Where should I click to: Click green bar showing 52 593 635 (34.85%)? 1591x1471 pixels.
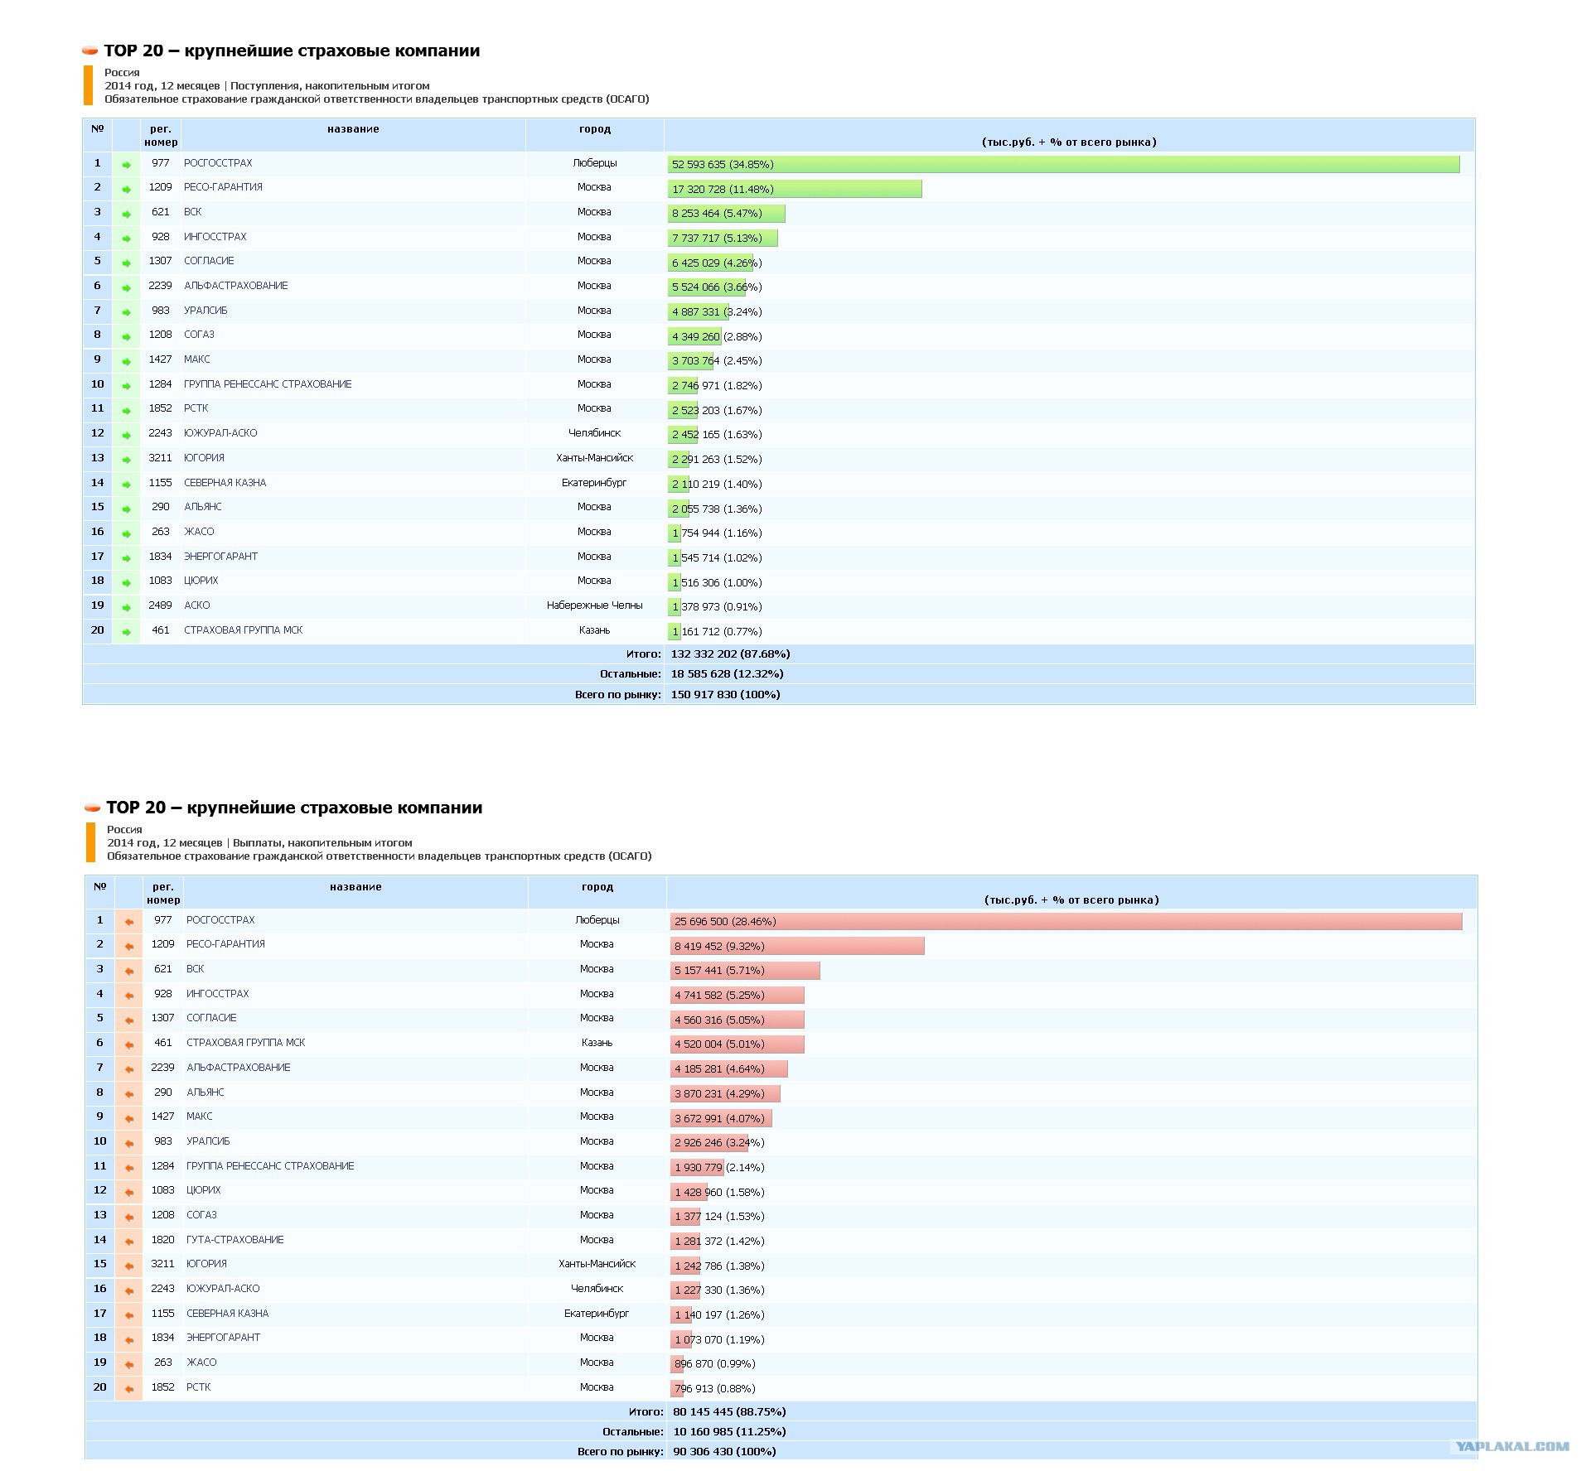(1064, 165)
